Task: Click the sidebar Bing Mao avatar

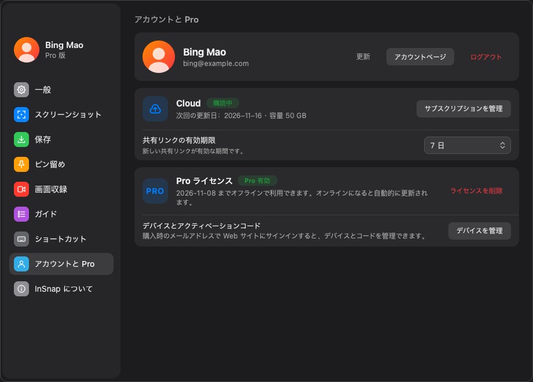Action: coord(27,50)
